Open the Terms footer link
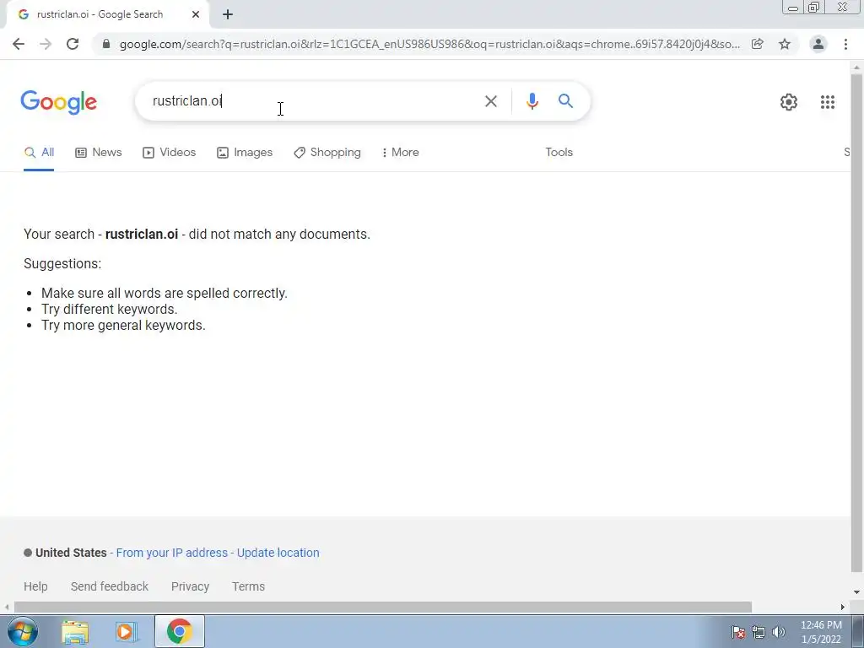 pos(248,586)
